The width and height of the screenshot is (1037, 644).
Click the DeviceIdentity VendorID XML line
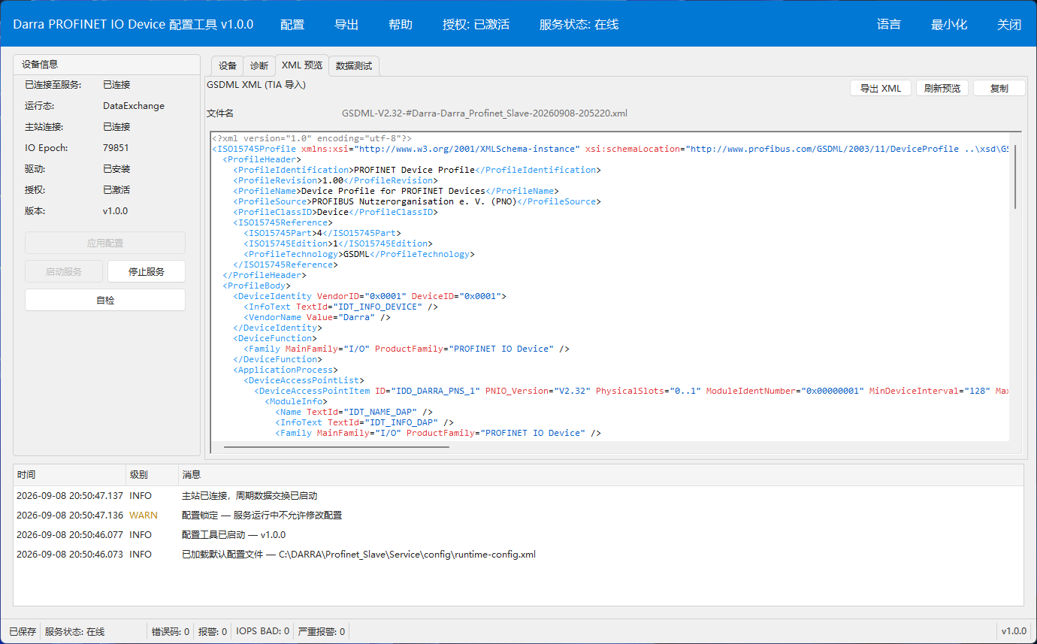point(370,296)
